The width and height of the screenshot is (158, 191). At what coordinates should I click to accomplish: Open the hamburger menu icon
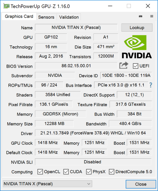(152, 16)
